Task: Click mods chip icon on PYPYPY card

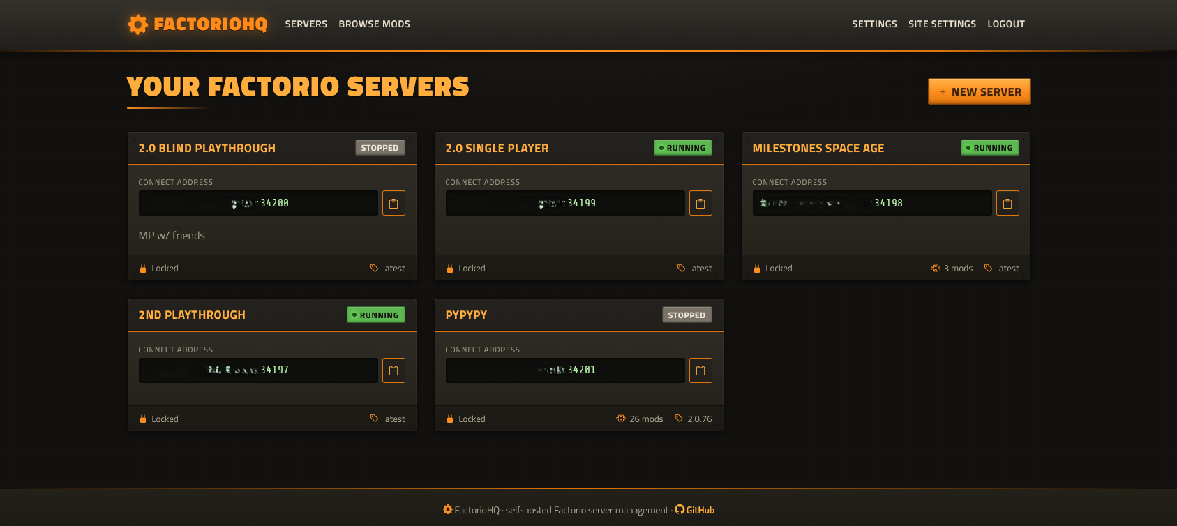Action: coord(621,419)
